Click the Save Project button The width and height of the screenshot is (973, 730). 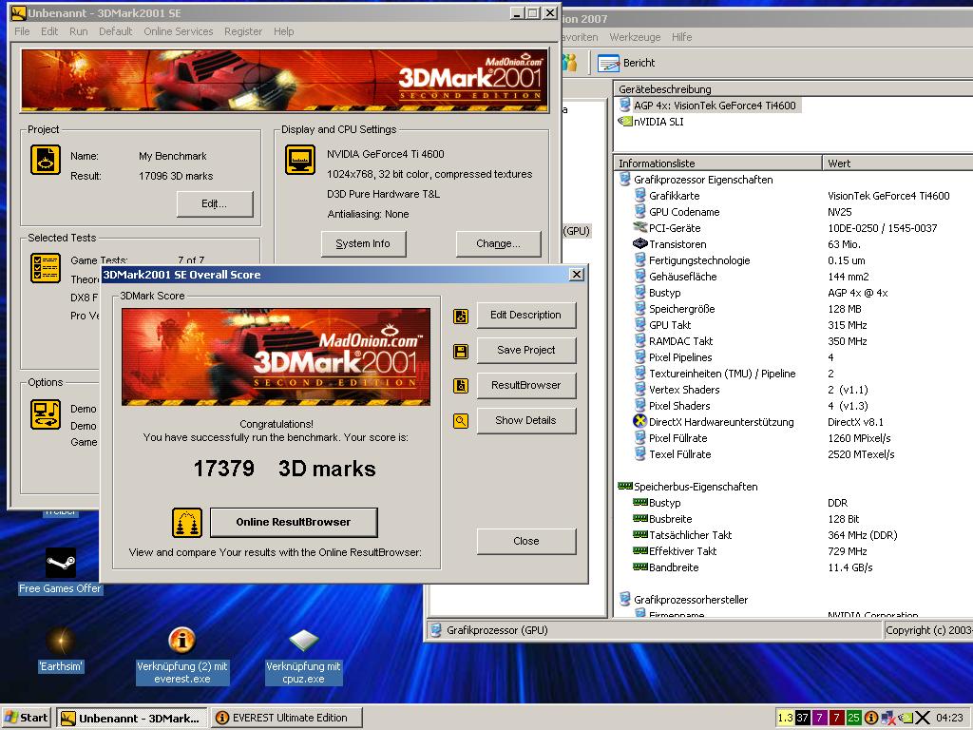(526, 350)
